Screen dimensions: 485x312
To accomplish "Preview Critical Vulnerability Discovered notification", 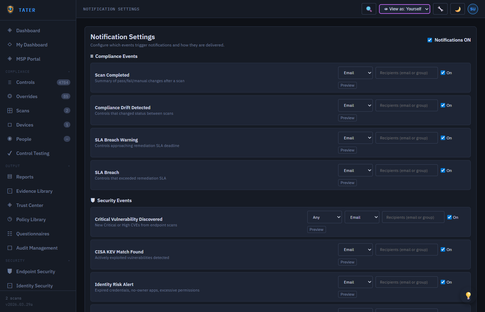I will point(317,229).
